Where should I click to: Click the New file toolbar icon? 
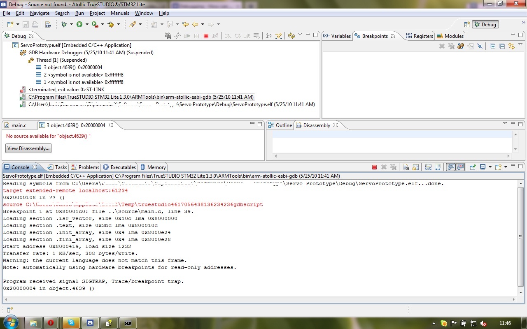tap(10, 24)
